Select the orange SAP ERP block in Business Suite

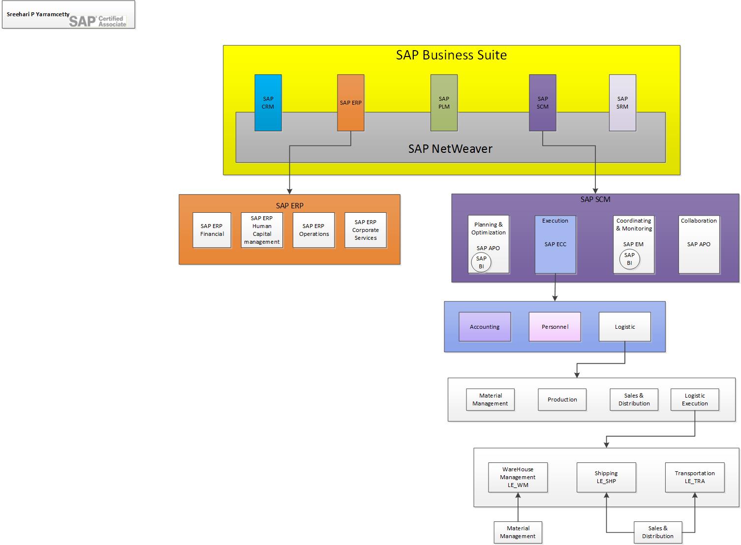coord(351,103)
